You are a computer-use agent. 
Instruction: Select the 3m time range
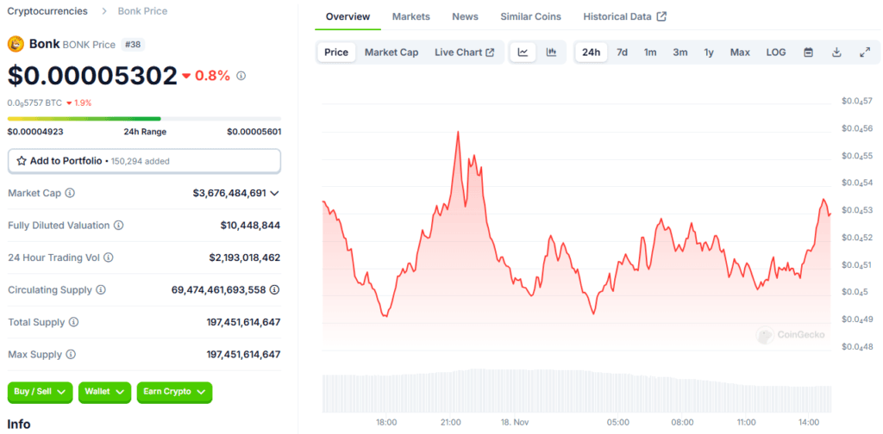(679, 53)
